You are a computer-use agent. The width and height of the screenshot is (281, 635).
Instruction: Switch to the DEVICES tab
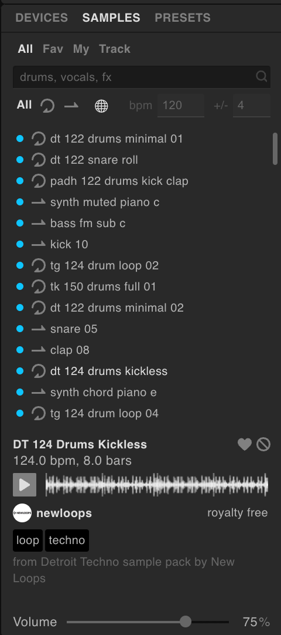[x=42, y=18]
